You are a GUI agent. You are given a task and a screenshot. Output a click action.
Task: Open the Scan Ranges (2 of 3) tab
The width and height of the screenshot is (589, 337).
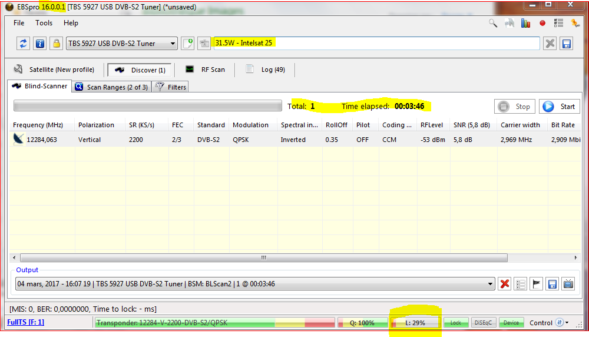111,87
